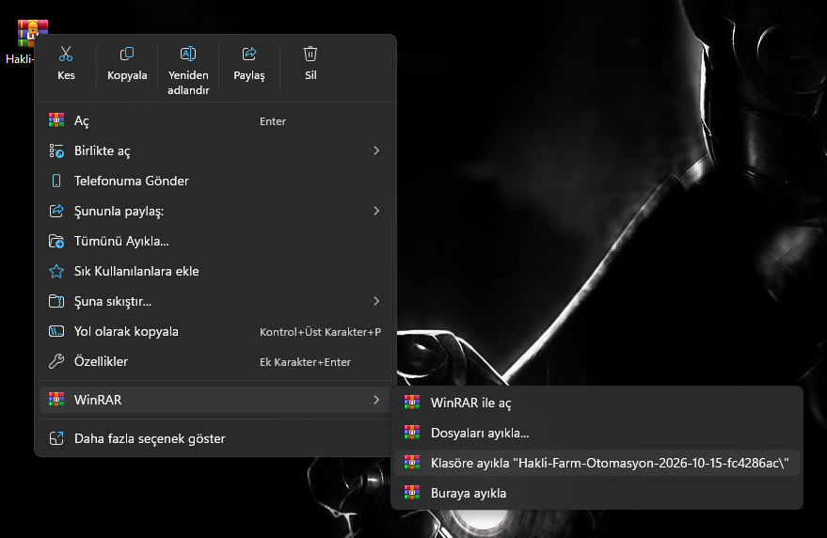Screen dimensions: 827x538
Task: Click the Birlikte aç list icon
Action: 56,150
